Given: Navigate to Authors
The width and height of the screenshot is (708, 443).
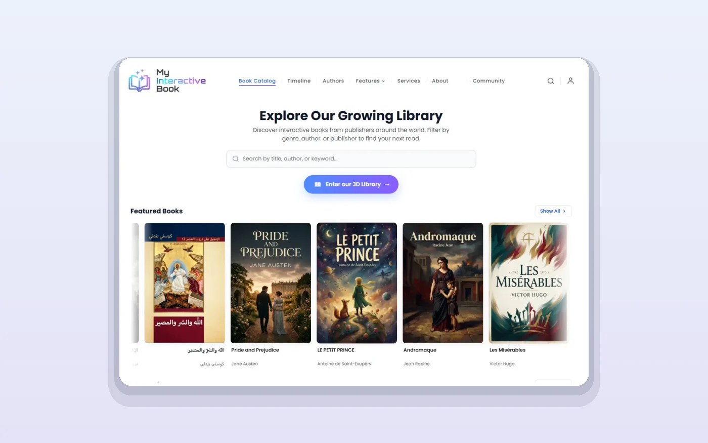Looking at the screenshot, I should click(x=333, y=81).
